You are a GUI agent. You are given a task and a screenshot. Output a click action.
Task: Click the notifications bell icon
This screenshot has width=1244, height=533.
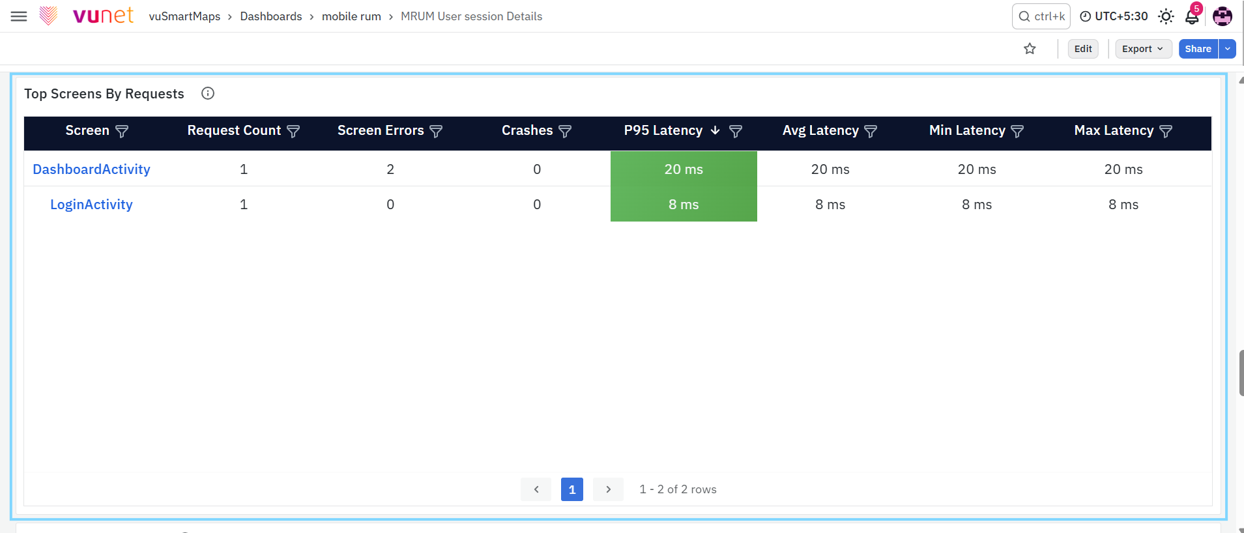(1192, 17)
